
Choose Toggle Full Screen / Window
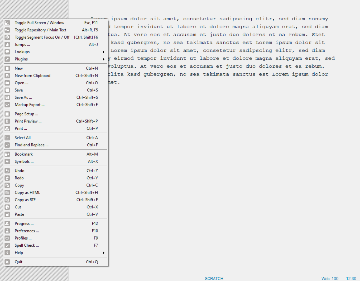(56, 23)
